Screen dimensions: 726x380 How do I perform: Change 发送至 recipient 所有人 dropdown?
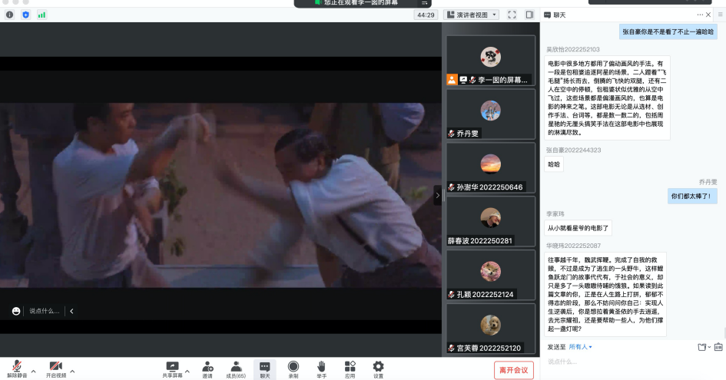click(x=580, y=347)
